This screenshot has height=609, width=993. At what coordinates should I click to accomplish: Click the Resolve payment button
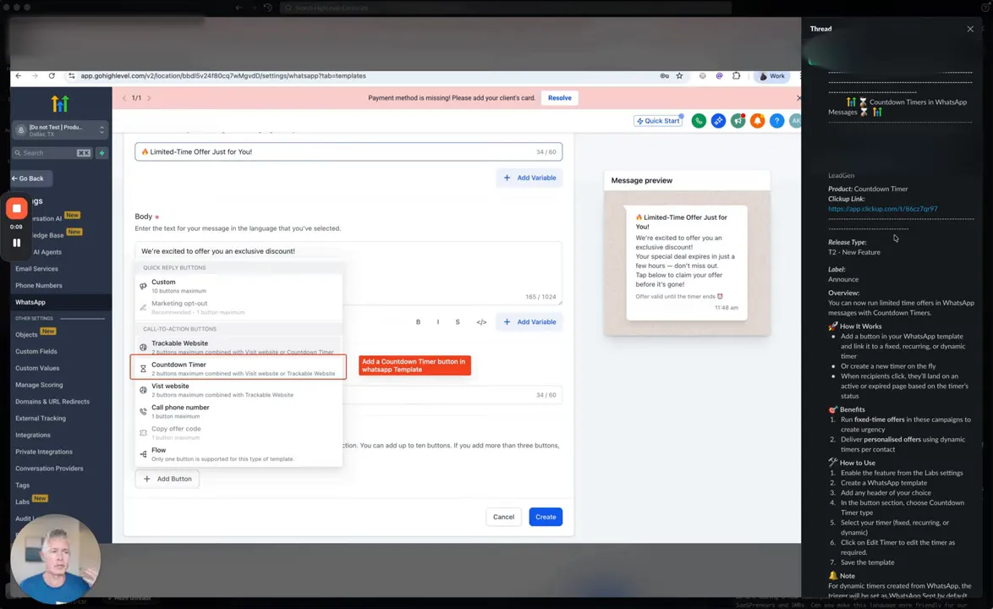(x=559, y=98)
